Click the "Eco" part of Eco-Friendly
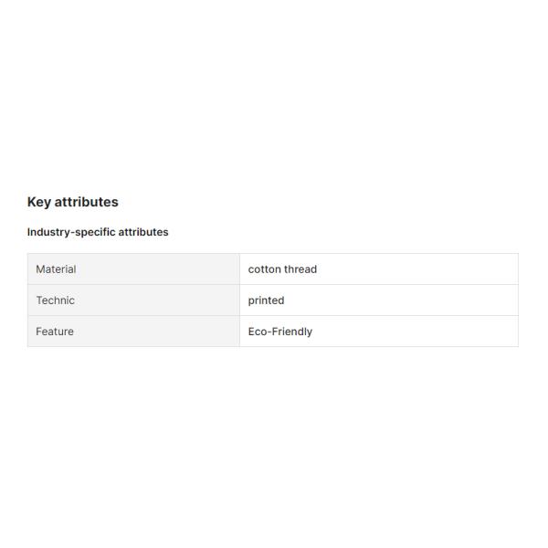The height and width of the screenshot is (548, 548). pyautogui.click(x=258, y=332)
